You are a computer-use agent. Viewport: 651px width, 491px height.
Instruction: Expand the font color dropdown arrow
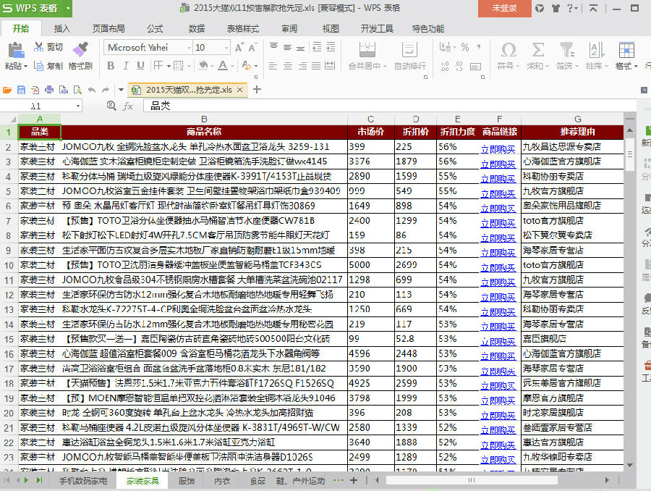[232, 66]
